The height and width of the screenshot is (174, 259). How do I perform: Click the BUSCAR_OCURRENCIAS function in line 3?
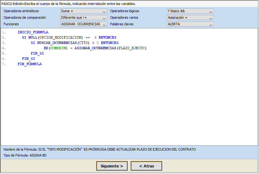pyautogui.click(x=57, y=43)
